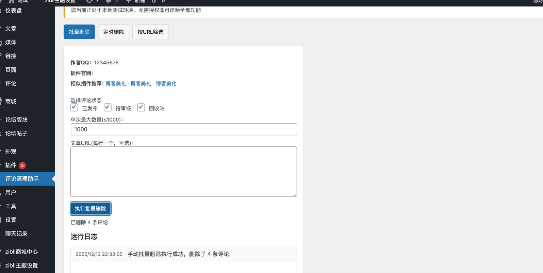Click the 作者QQ number 12345678
Screen dimensions: 543x273
point(106,63)
